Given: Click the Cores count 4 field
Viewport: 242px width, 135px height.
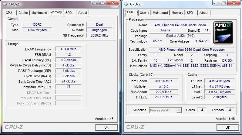Looking at the screenshot, I should point(202,110).
